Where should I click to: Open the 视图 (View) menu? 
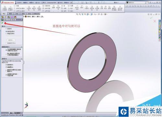point(31,3)
